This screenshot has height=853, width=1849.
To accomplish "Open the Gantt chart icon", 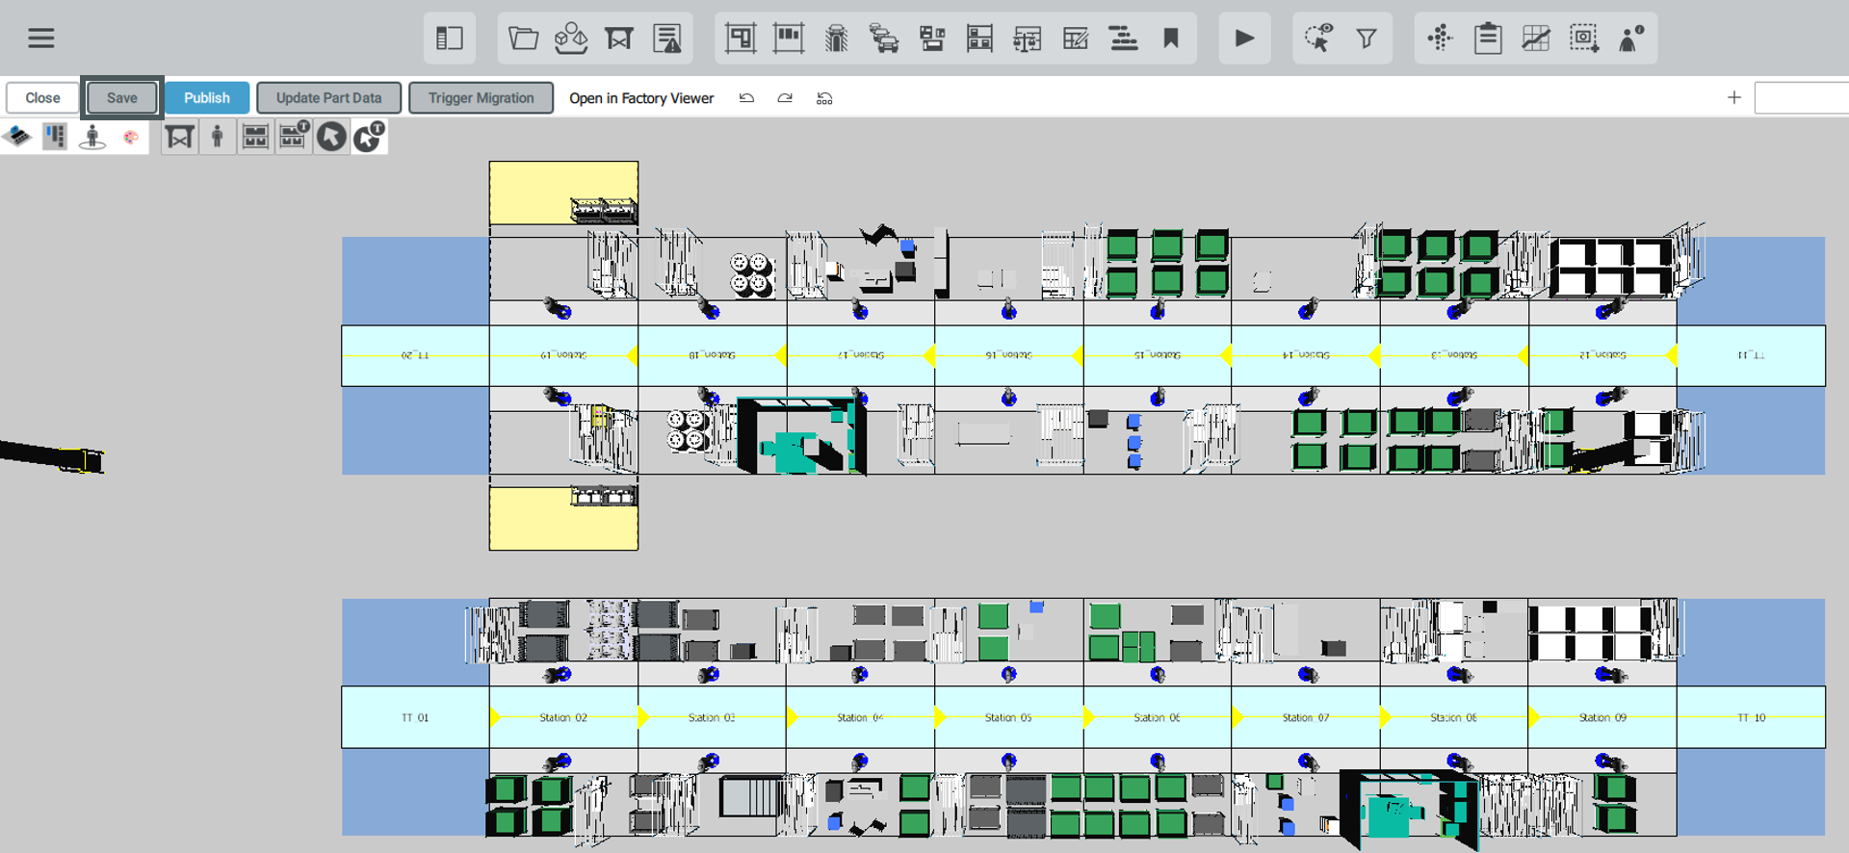I will (x=1123, y=39).
